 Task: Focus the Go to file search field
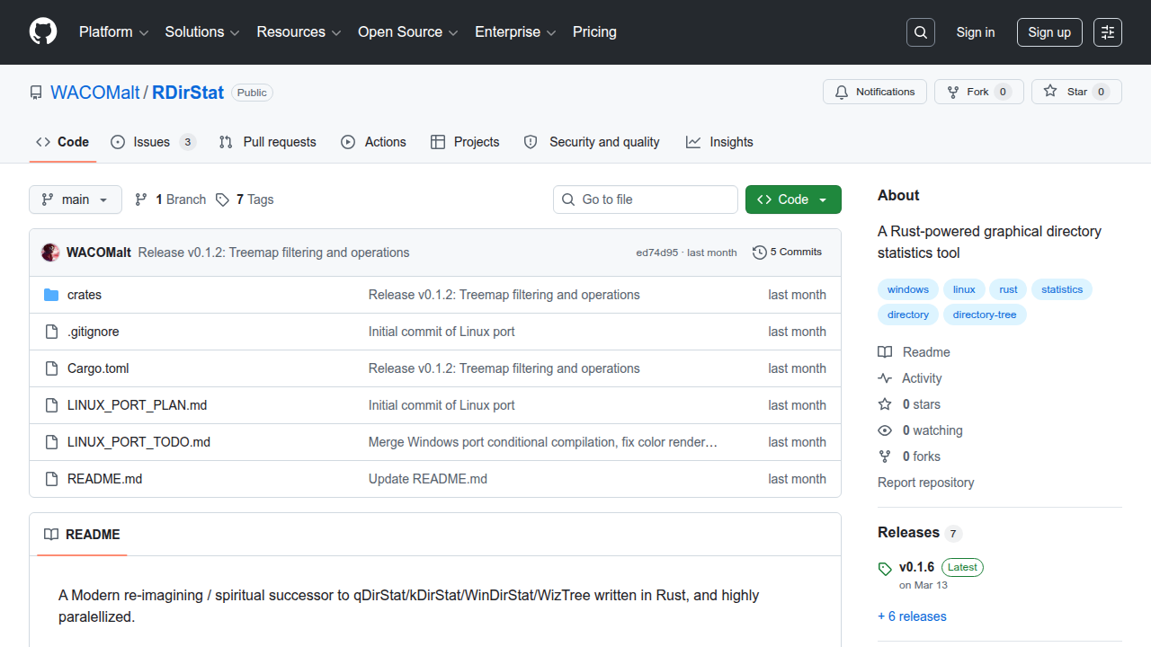coord(646,199)
